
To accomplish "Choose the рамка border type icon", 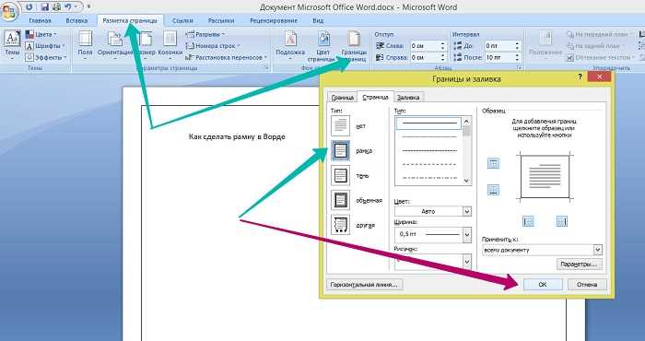I will pyautogui.click(x=340, y=150).
